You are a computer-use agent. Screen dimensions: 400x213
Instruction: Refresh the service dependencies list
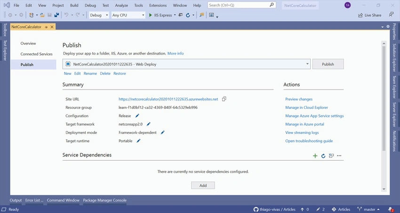[x=323, y=156]
